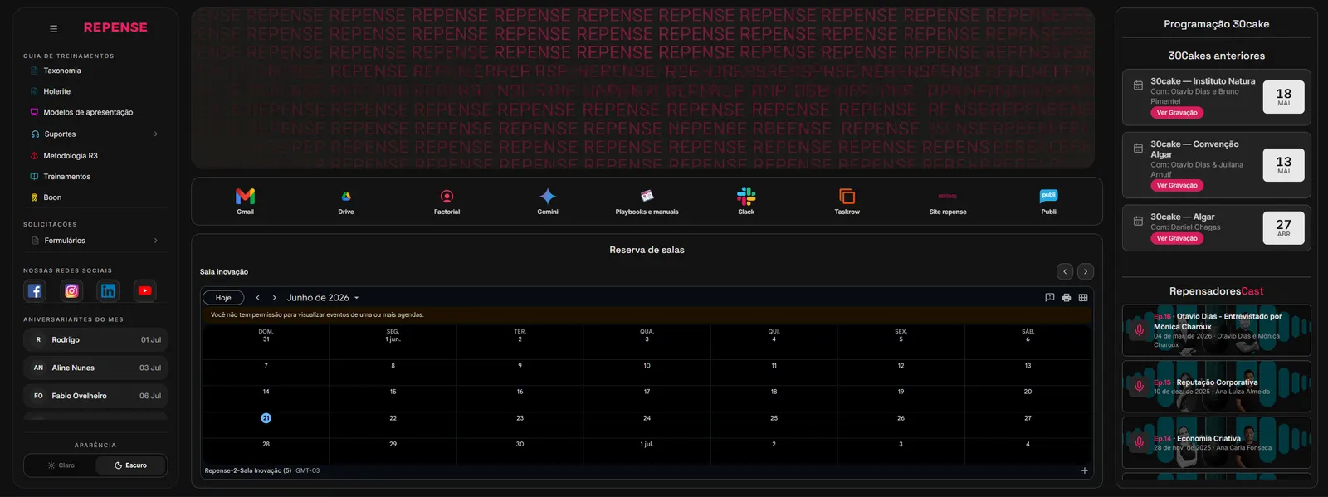This screenshot has width=1328, height=497.
Task: Open Ep.15 Reputação Corporativa episode
Action: point(1216,387)
